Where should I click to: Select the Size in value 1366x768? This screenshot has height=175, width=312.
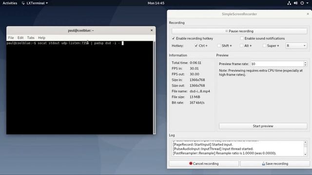point(197,80)
